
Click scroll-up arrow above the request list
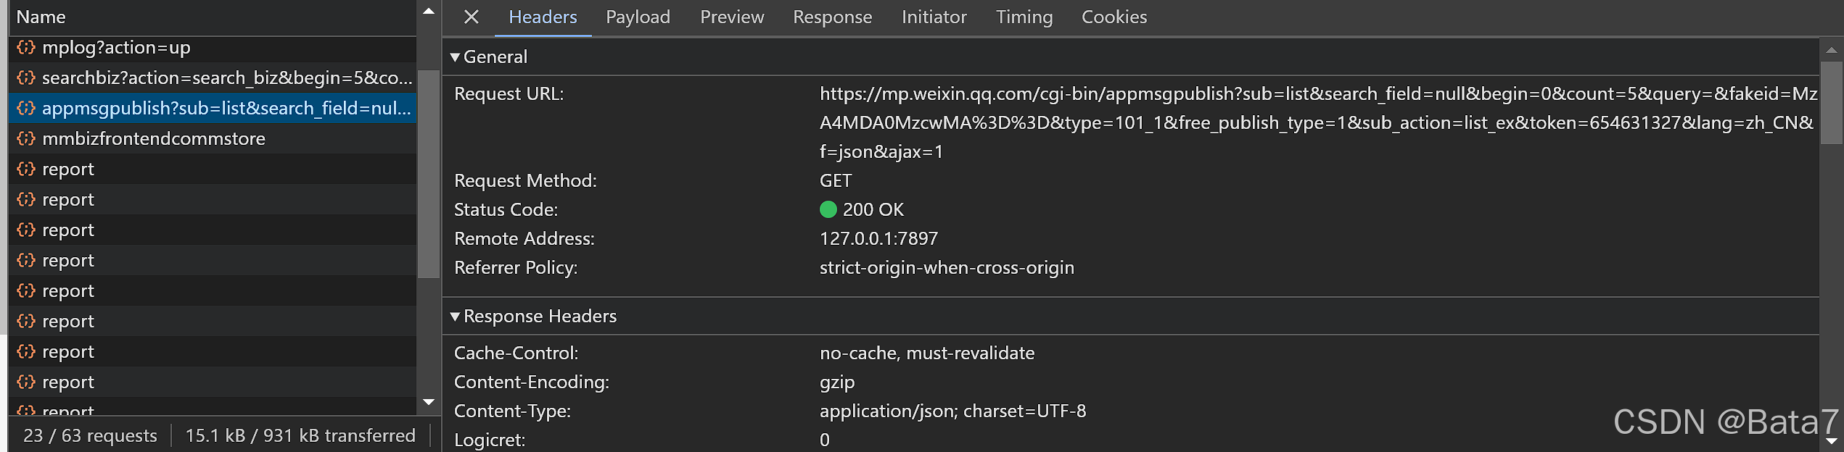(x=429, y=12)
